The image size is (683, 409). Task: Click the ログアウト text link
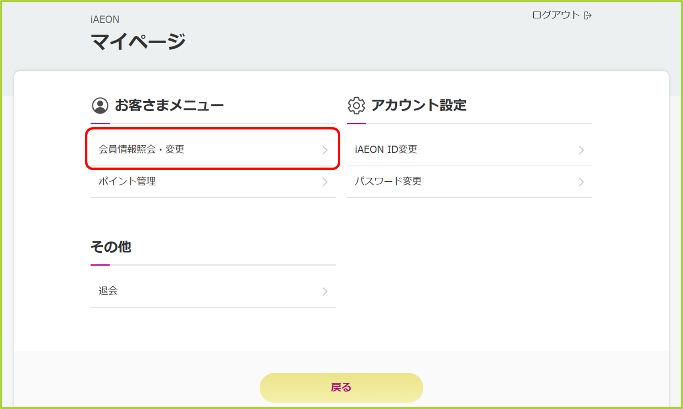click(x=556, y=15)
